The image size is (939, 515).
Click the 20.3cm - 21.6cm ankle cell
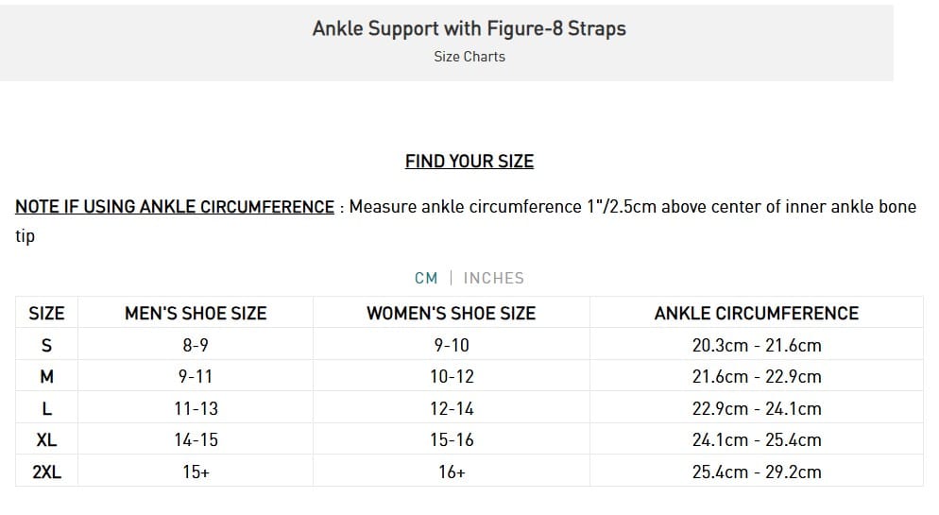coord(756,346)
